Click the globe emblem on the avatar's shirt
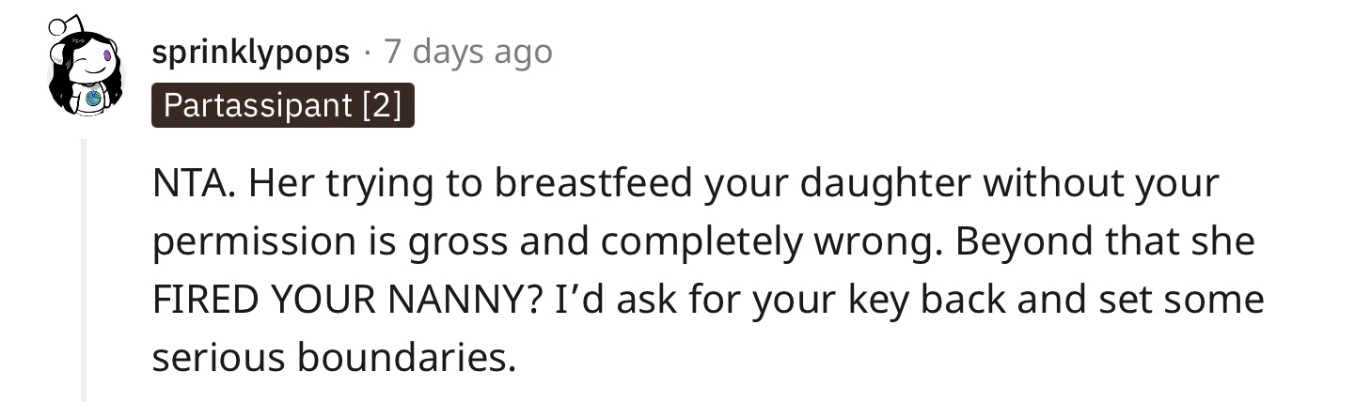This screenshot has width=1371, height=402. pos(91,98)
